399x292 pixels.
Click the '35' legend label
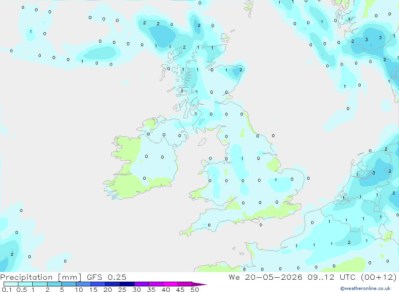151,290
